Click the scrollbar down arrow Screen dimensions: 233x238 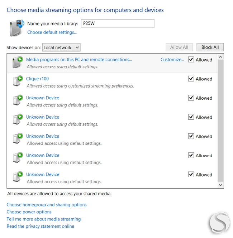point(220,185)
